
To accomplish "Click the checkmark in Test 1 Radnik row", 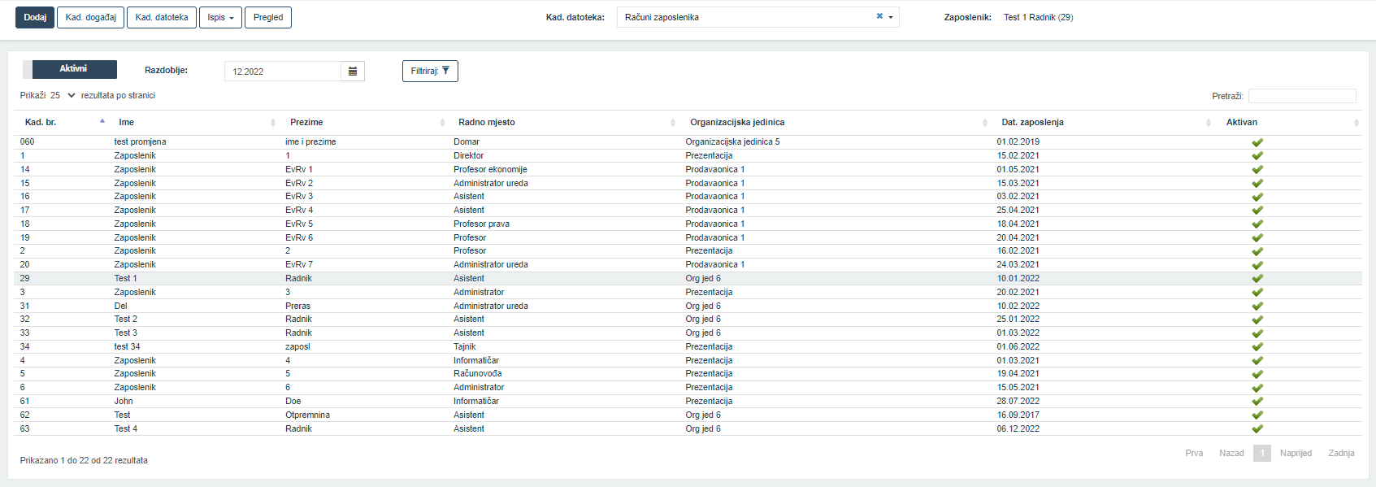I will click(1257, 279).
